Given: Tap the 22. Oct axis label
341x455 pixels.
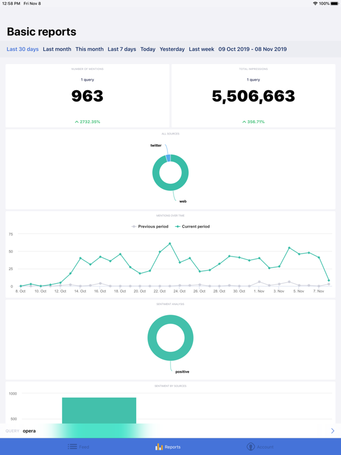Looking at the screenshot, I should (x=159, y=291).
